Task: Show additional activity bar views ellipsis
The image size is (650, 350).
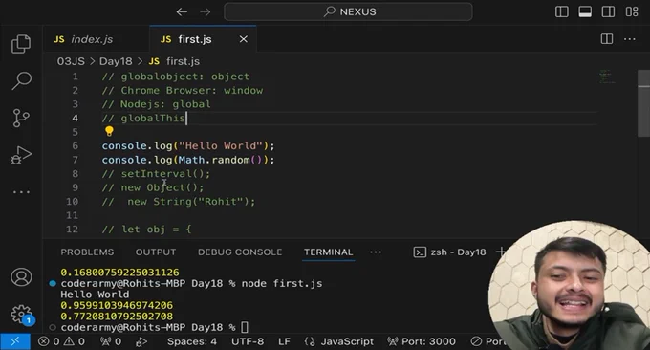Action: (x=21, y=192)
